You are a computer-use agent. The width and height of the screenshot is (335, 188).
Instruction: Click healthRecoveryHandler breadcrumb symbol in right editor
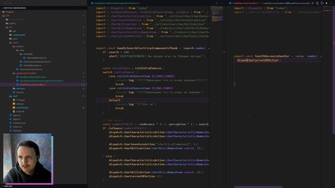[299, 3]
